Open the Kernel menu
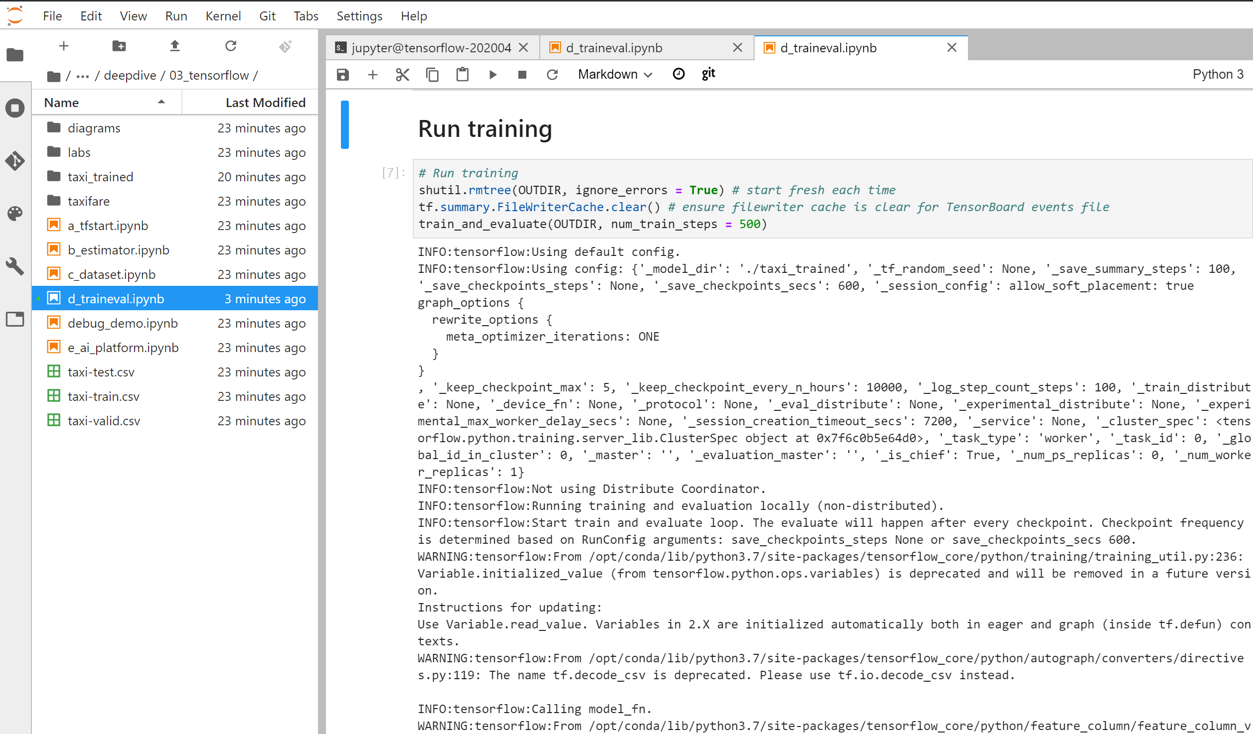Screen dimensions: 1253x734 tap(223, 16)
